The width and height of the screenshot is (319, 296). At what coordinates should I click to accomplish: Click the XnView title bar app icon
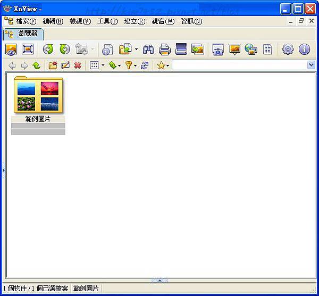[x=7, y=9]
